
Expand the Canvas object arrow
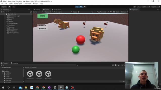6,27
